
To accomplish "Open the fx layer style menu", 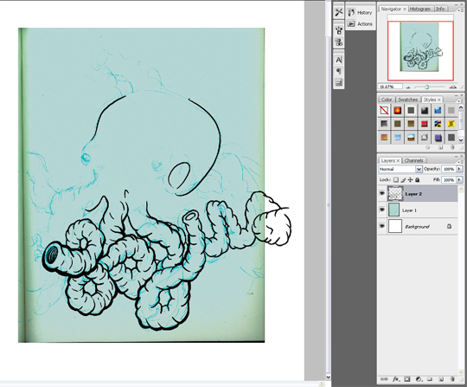I will 395,379.
